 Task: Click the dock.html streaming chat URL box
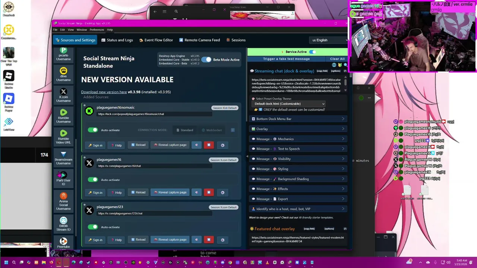point(296,85)
